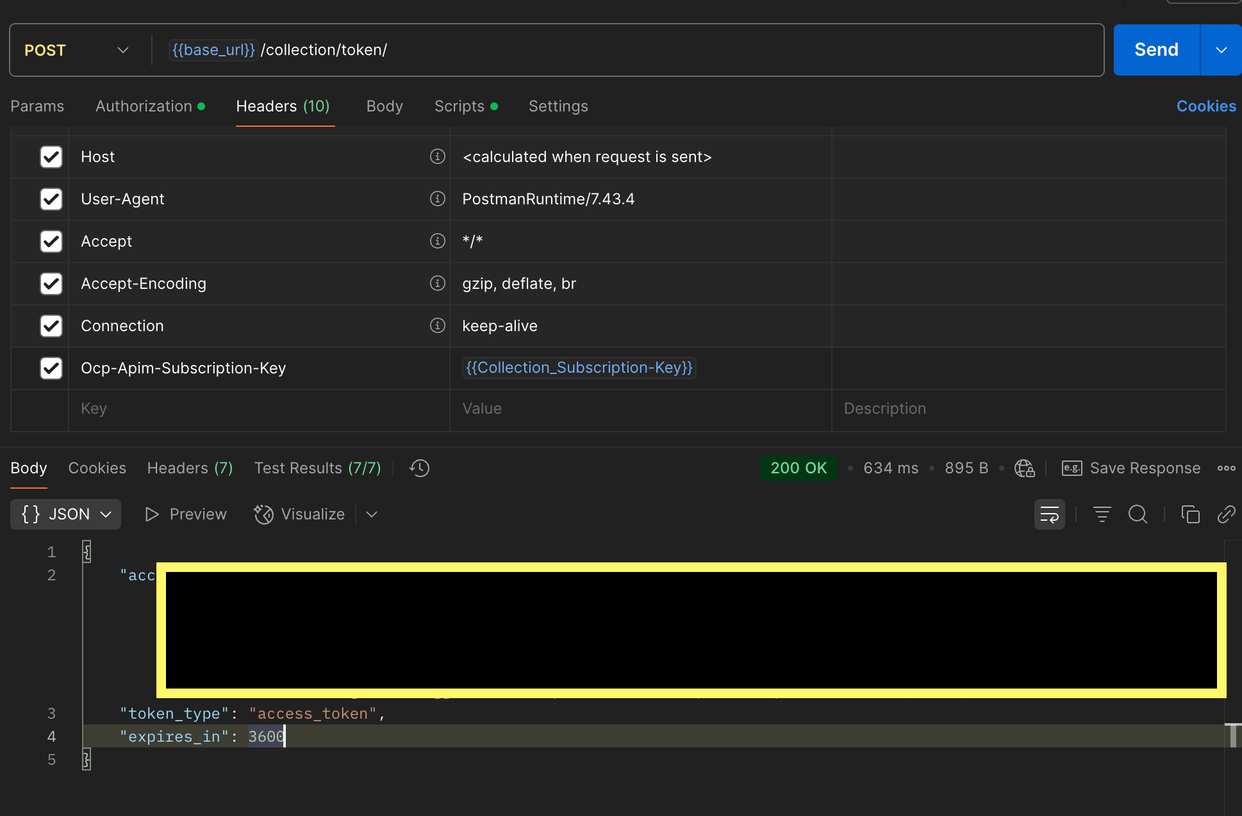Open the response Headers (7) tab
The width and height of the screenshot is (1242, 816).
point(190,468)
